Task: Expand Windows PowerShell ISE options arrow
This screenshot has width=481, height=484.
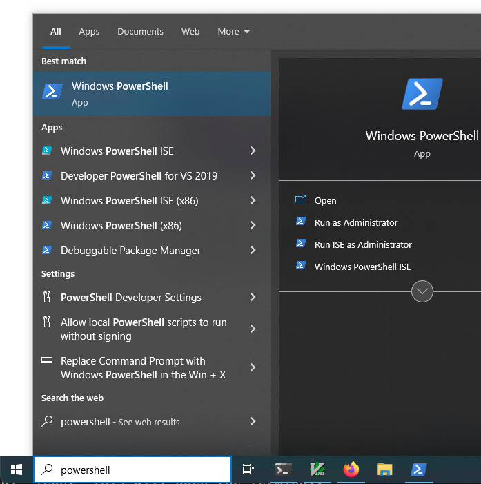Action: tap(253, 151)
